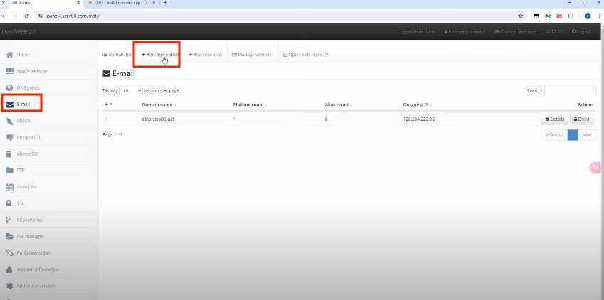Open web client link
604x300 pixels.
pos(305,55)
